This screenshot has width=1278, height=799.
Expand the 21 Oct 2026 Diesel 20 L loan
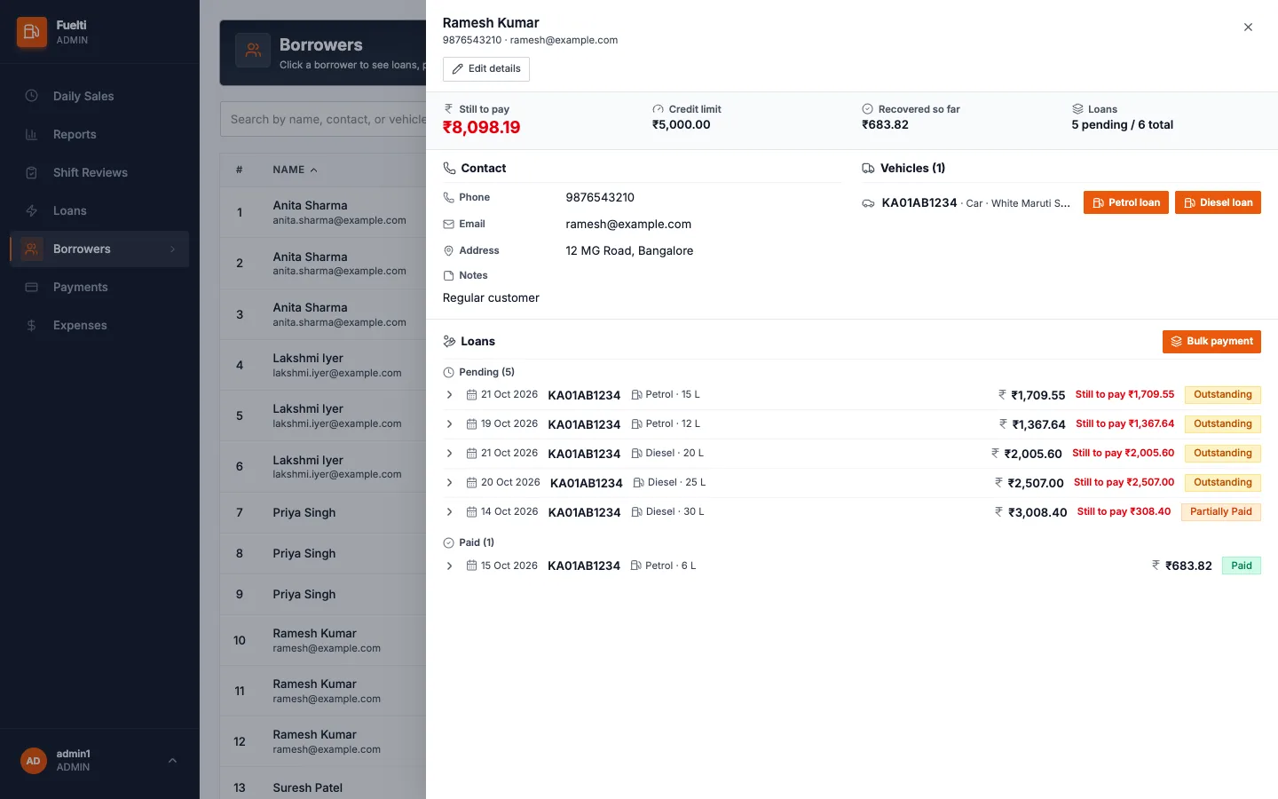449,454
